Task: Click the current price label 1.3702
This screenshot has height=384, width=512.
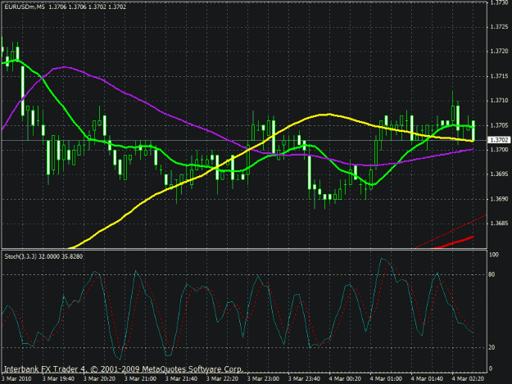Action: point(499,140)
